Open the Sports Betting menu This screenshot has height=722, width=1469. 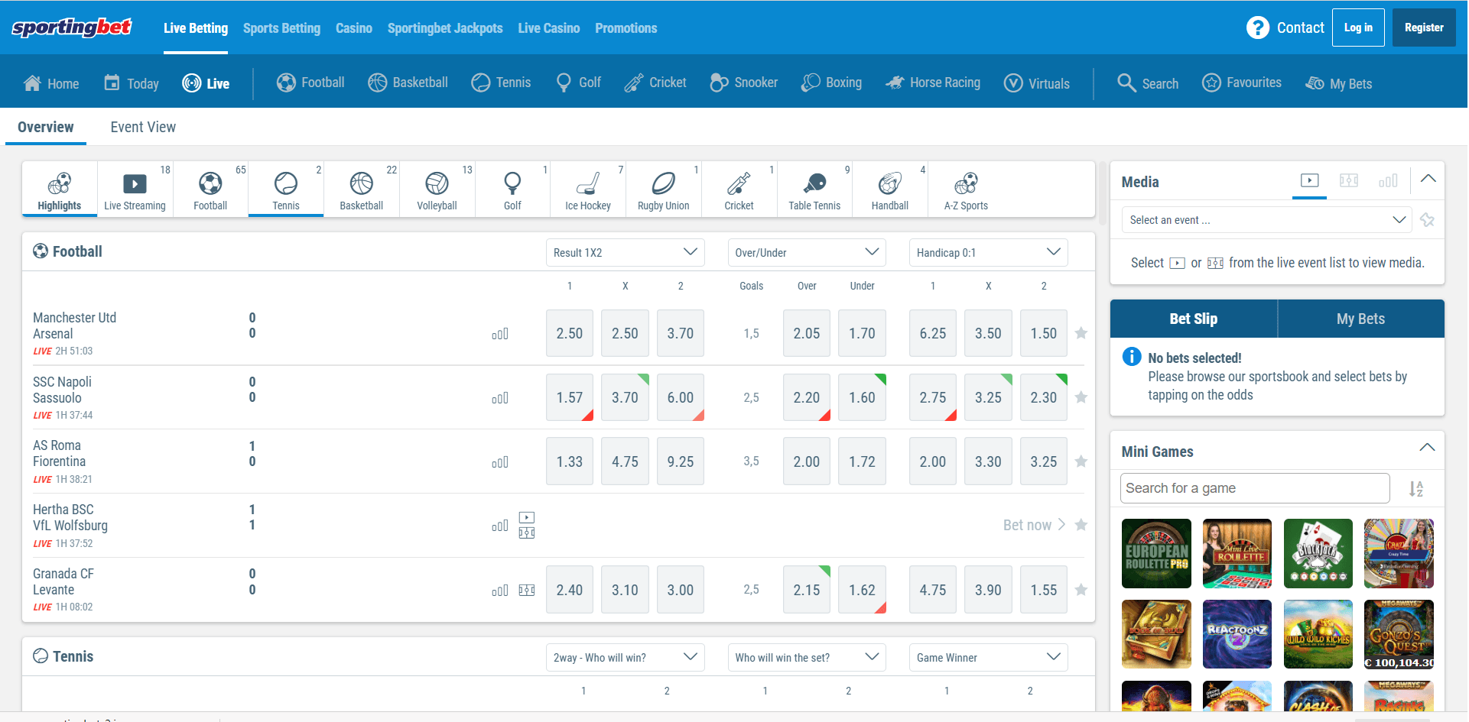[x=281, y=28]
